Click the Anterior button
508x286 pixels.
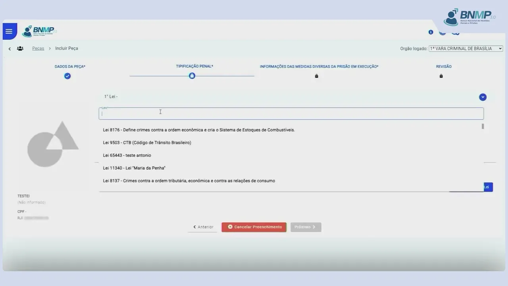(x=203, y=227)
